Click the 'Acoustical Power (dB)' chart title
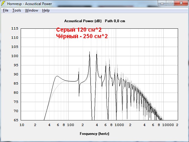Image resolution: width=189 pixels, height=142 pixels. click(x=83, y=21)
